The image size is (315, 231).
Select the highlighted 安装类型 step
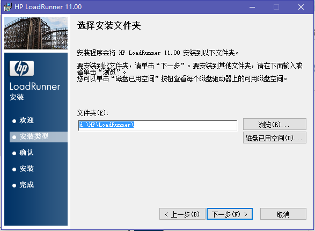tap(39, 136)
